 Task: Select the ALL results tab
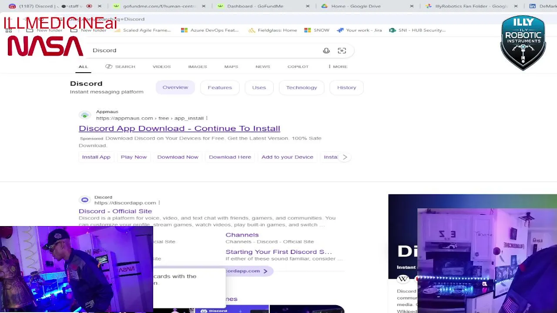(83, 67)
